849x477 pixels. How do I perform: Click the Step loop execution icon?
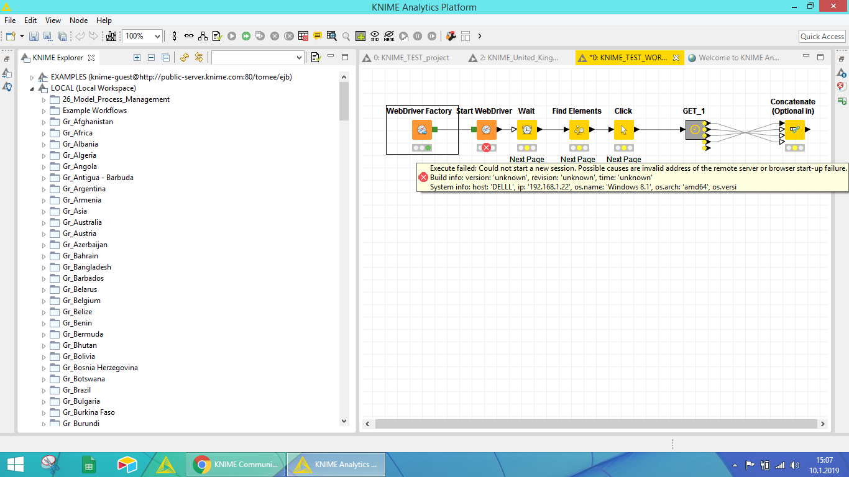[404, 36]
